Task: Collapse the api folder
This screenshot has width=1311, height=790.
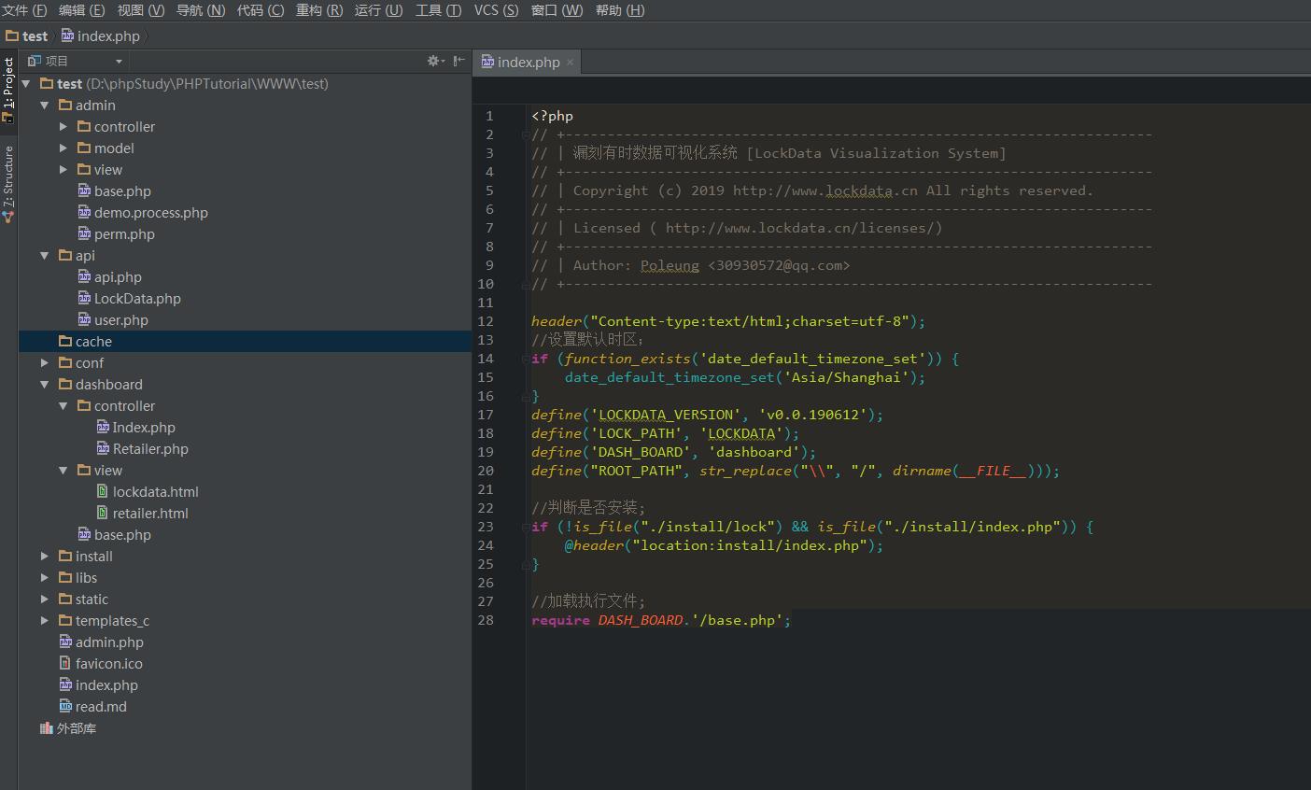Action: 44,256
